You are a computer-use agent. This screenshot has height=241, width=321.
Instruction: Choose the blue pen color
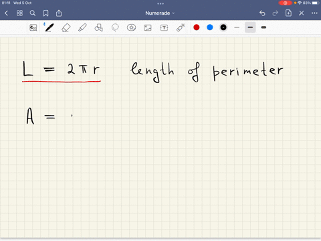pyautogui.click(x=210, y=27)
